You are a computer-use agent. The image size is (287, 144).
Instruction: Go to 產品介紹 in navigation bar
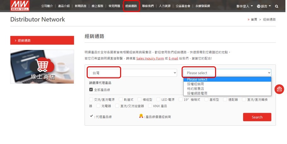pos(64,6)
